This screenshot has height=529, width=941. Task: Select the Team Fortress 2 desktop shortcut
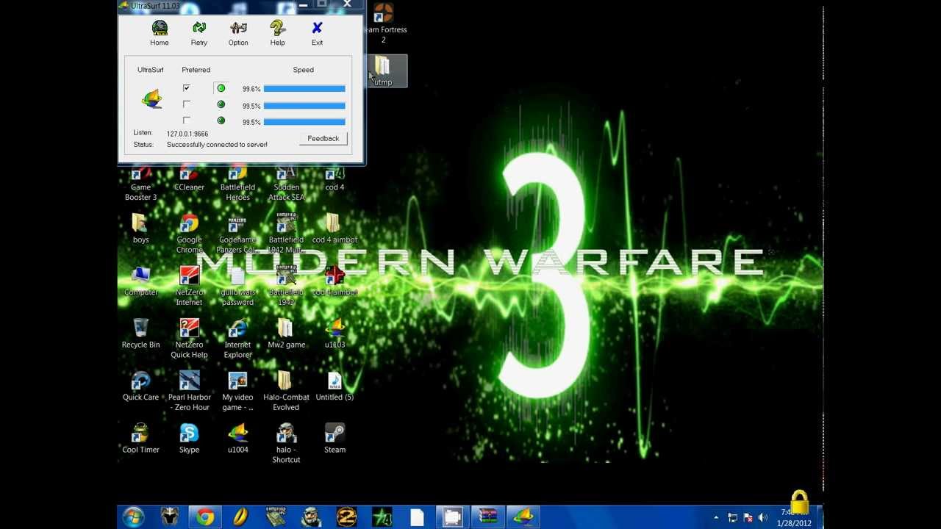tap(383, 24)
